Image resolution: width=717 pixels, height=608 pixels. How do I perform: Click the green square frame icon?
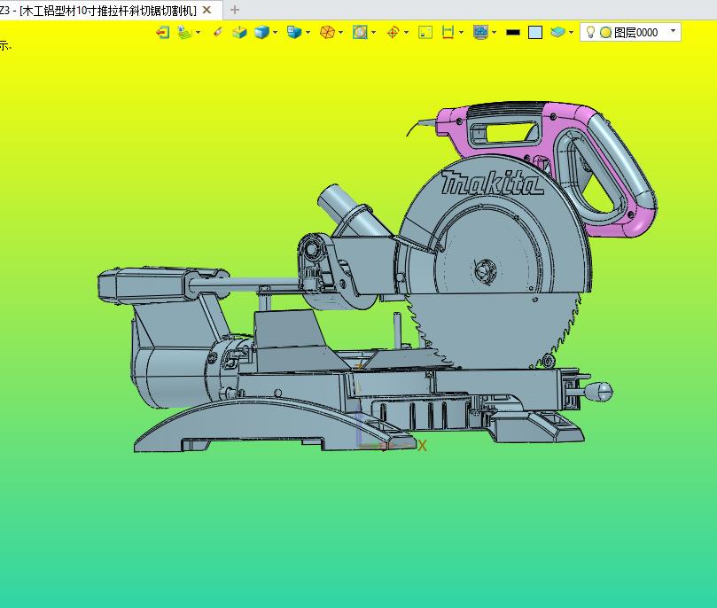pos(425,33)
